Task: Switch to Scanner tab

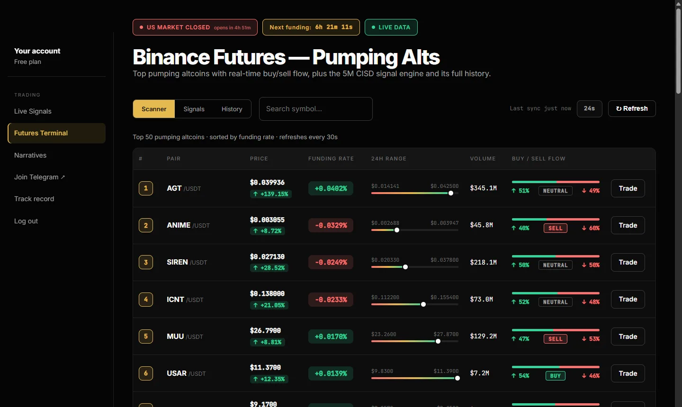Action: point(154,109)
